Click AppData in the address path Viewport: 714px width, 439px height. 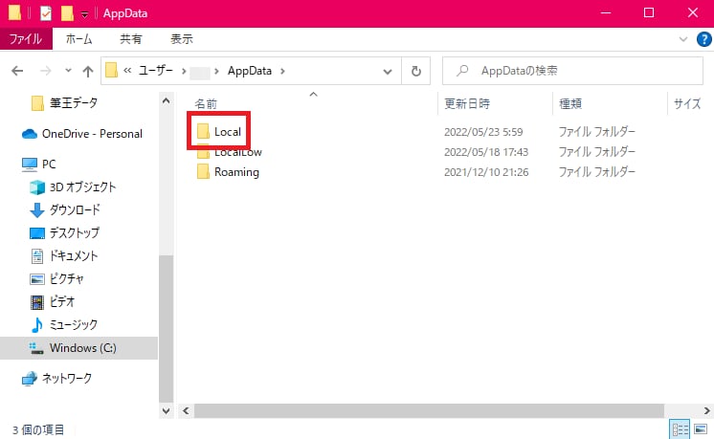250,71
